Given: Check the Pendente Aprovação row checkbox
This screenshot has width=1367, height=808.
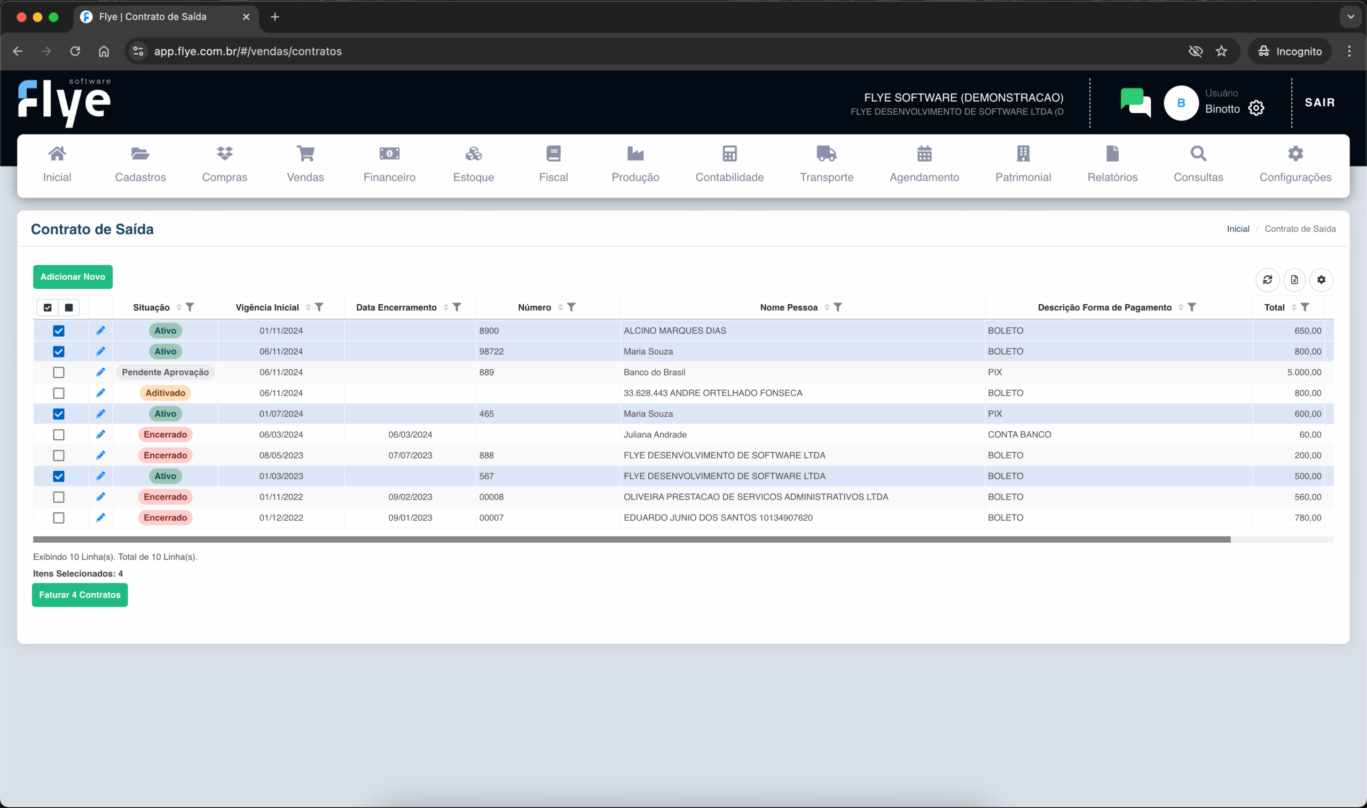Looking at the screenshot, I should coord(59,373).
